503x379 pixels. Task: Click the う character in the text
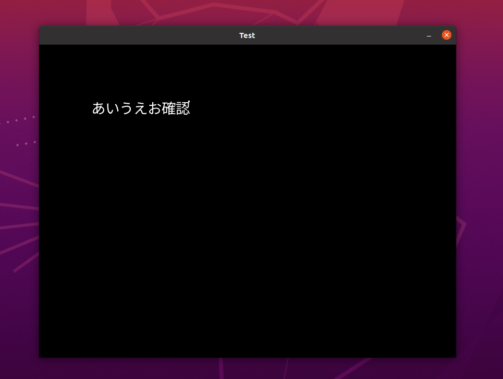pos(127,108)
